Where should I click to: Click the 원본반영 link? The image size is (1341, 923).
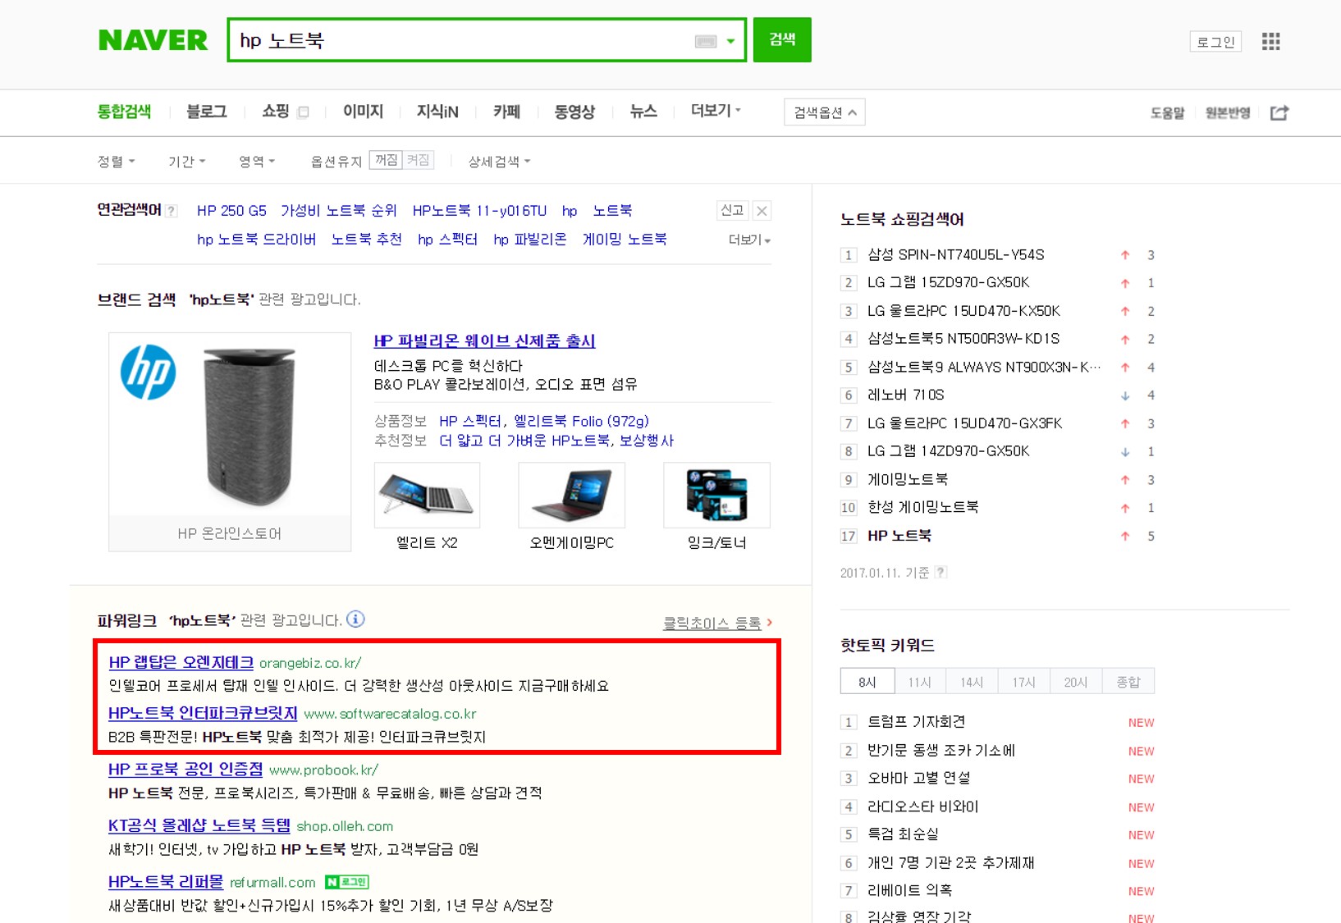[x=1228, y=113]
